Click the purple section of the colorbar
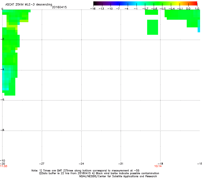The image size is (202, 178). [x=109, y=3]
